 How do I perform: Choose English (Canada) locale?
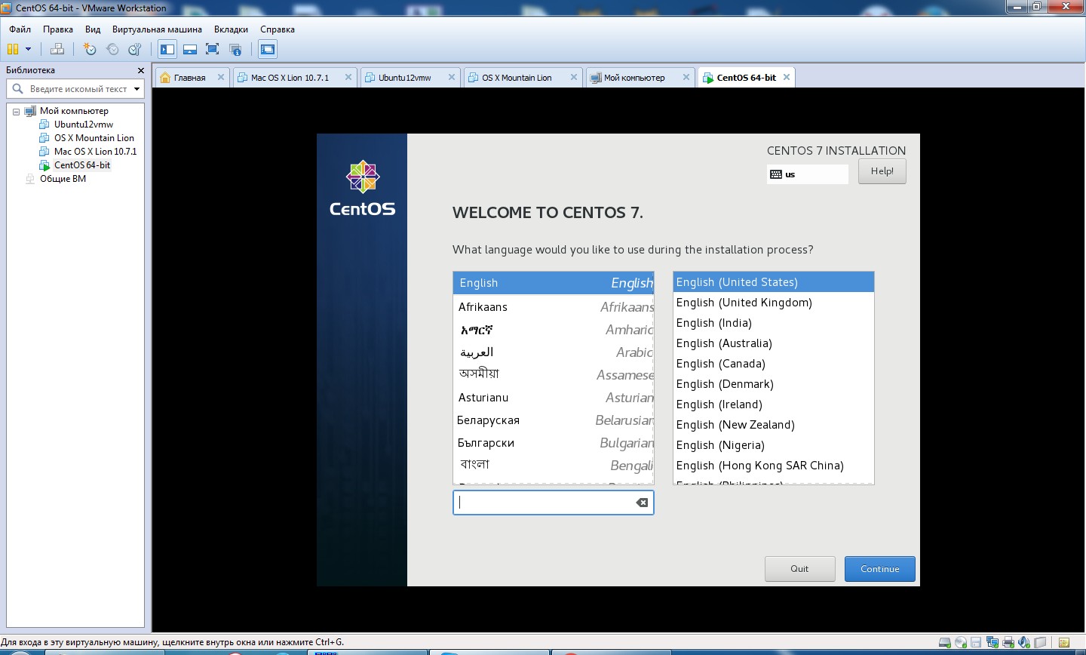[773, 364]
